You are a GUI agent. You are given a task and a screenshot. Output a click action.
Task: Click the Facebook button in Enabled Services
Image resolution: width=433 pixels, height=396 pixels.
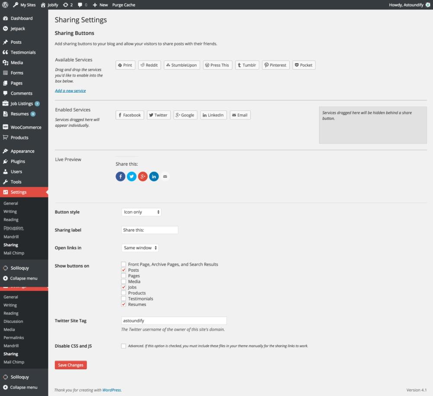pos(130,115)
